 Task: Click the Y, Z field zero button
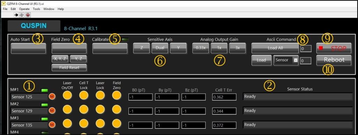[78, 59]
